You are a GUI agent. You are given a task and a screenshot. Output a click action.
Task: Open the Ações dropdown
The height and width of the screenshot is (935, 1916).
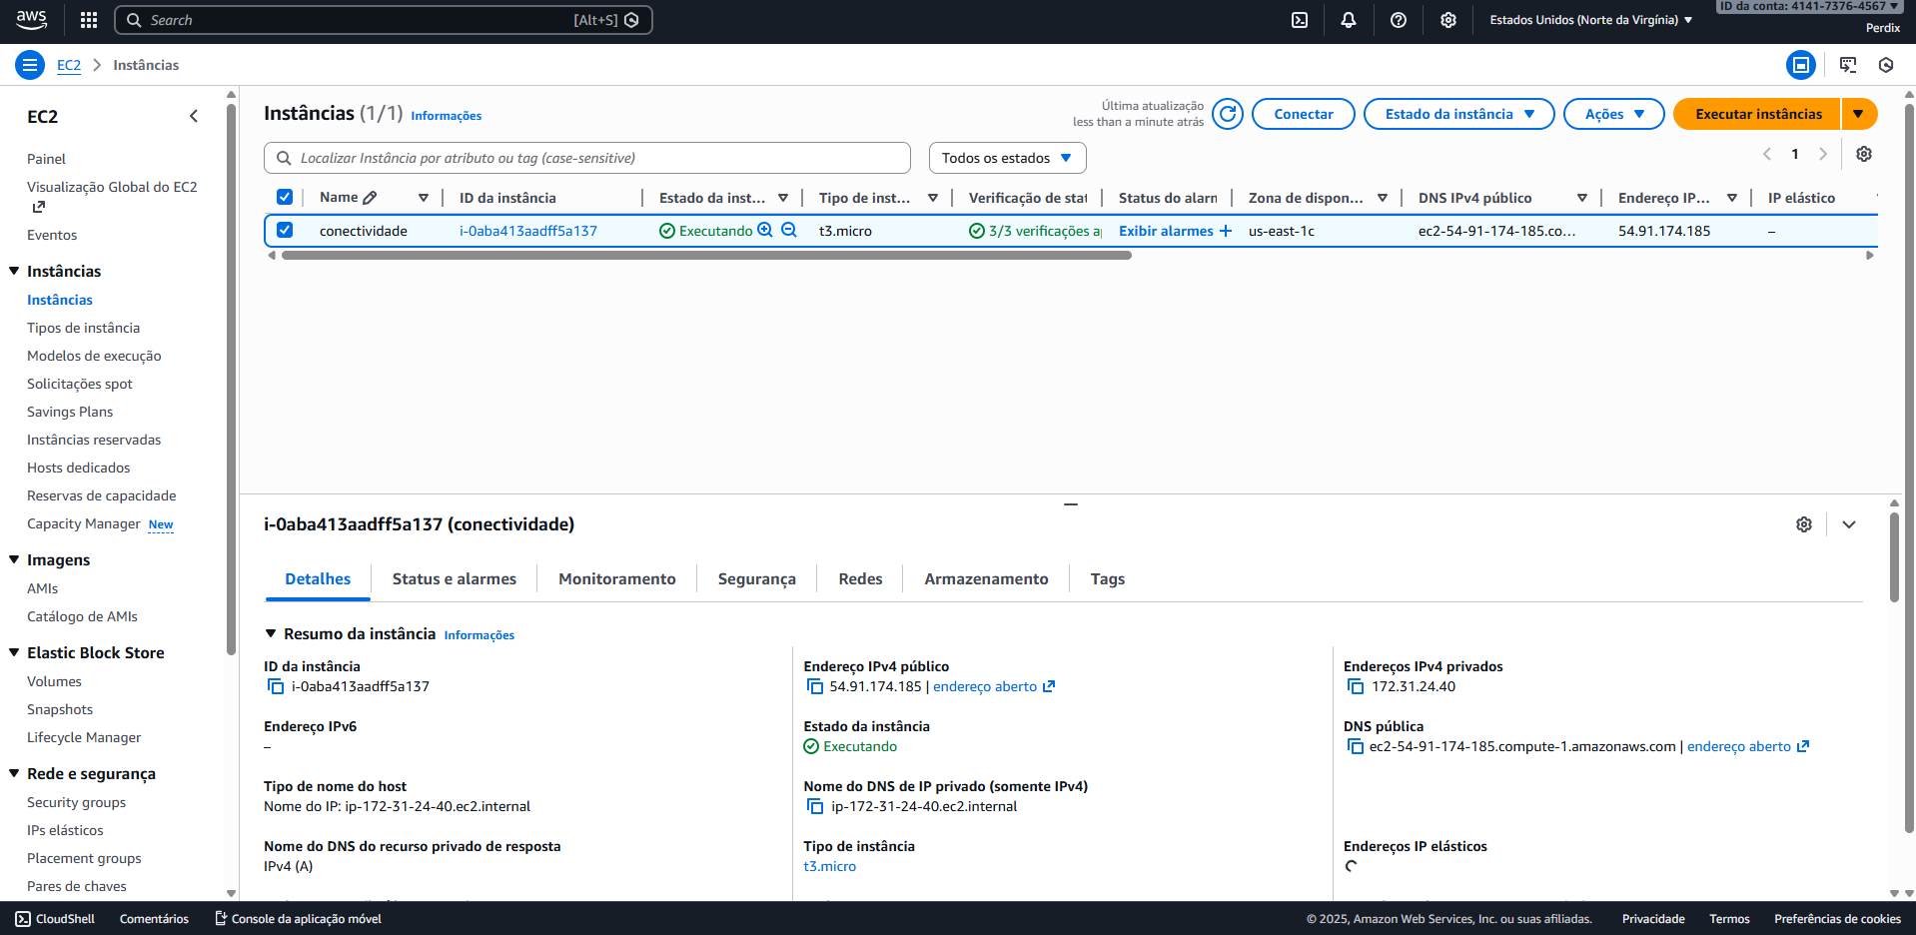point(1614,114)
